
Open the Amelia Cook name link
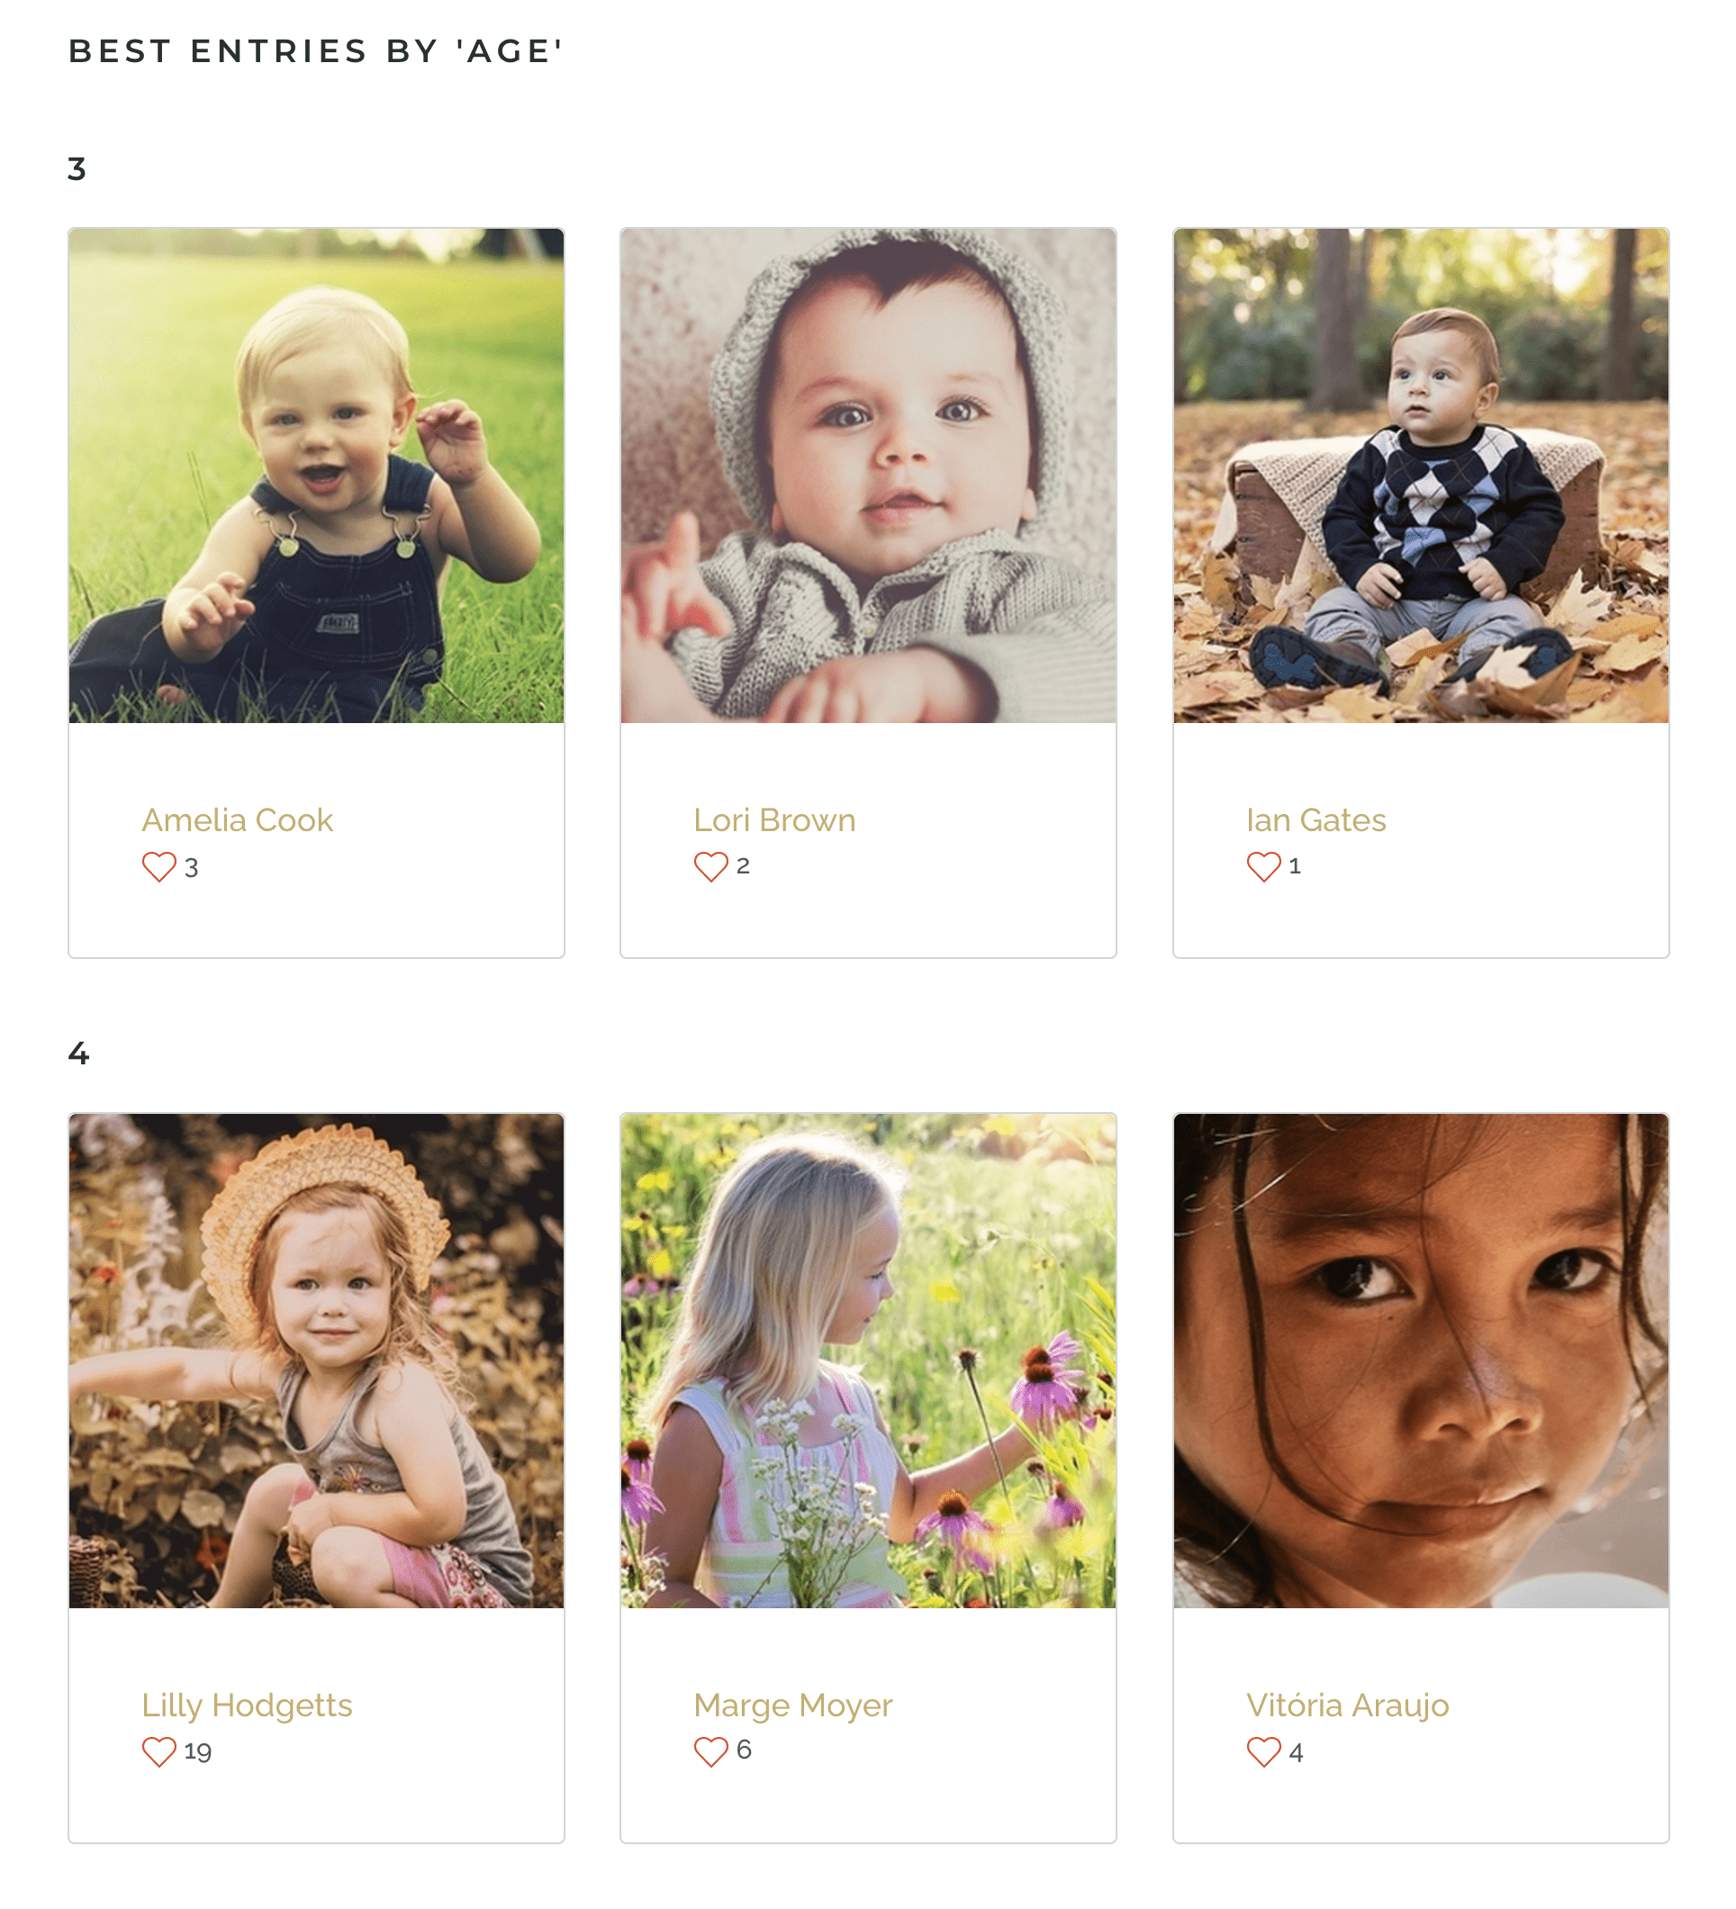click(238, 820)
